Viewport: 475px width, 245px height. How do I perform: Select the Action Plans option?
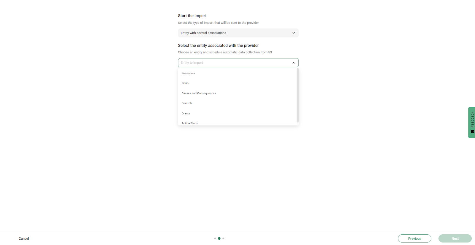[x=190, y=123]
